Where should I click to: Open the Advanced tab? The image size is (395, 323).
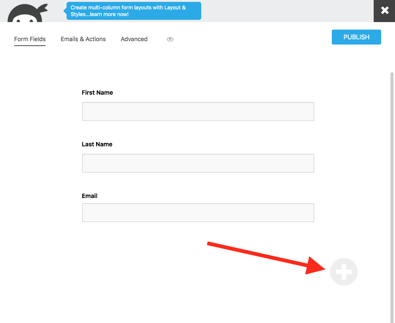(x=134, y=39)
